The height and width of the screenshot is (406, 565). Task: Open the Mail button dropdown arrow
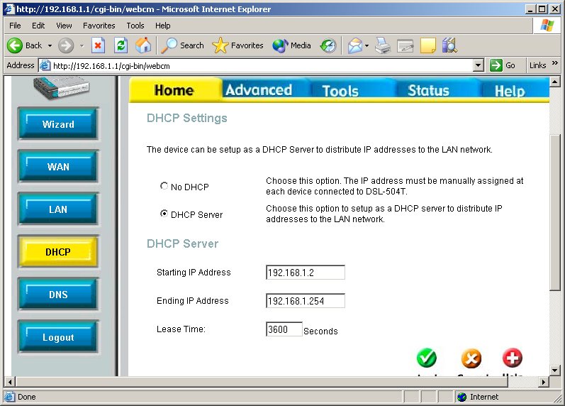(367, 46)
